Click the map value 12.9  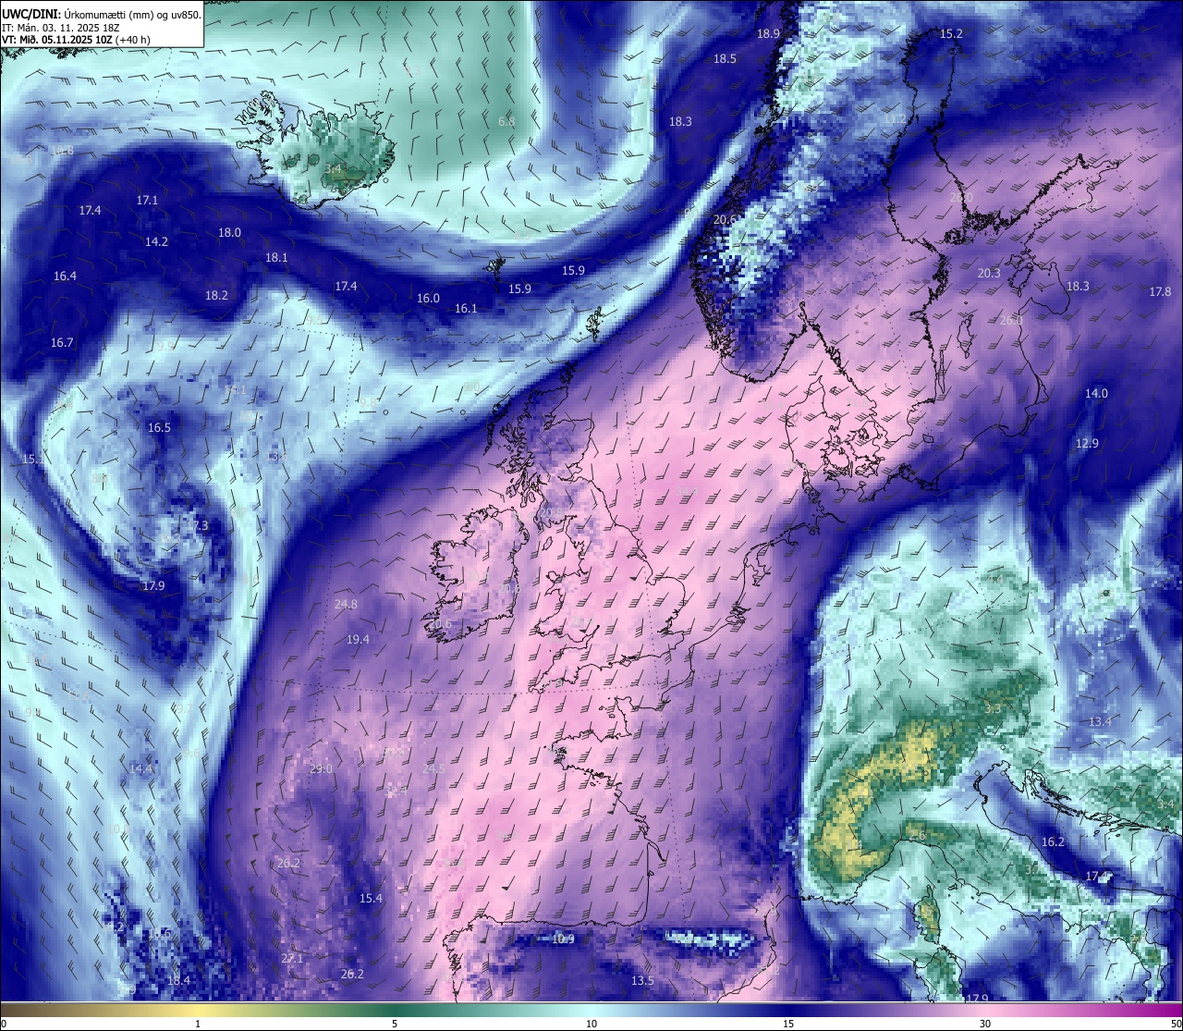pyautogui.click(x=1087, y=443)
